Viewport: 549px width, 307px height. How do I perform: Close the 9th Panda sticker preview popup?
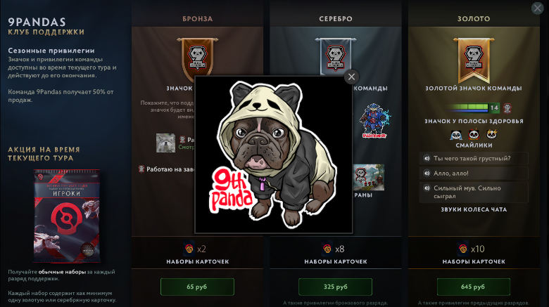coord(351,77)
